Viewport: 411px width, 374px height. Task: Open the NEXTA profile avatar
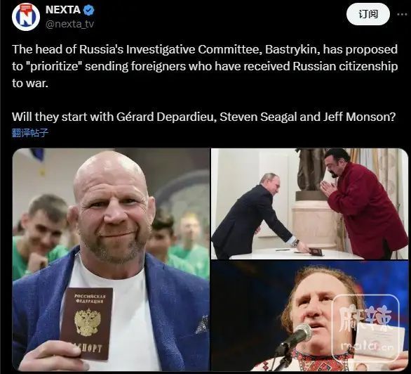coord(26,17)
